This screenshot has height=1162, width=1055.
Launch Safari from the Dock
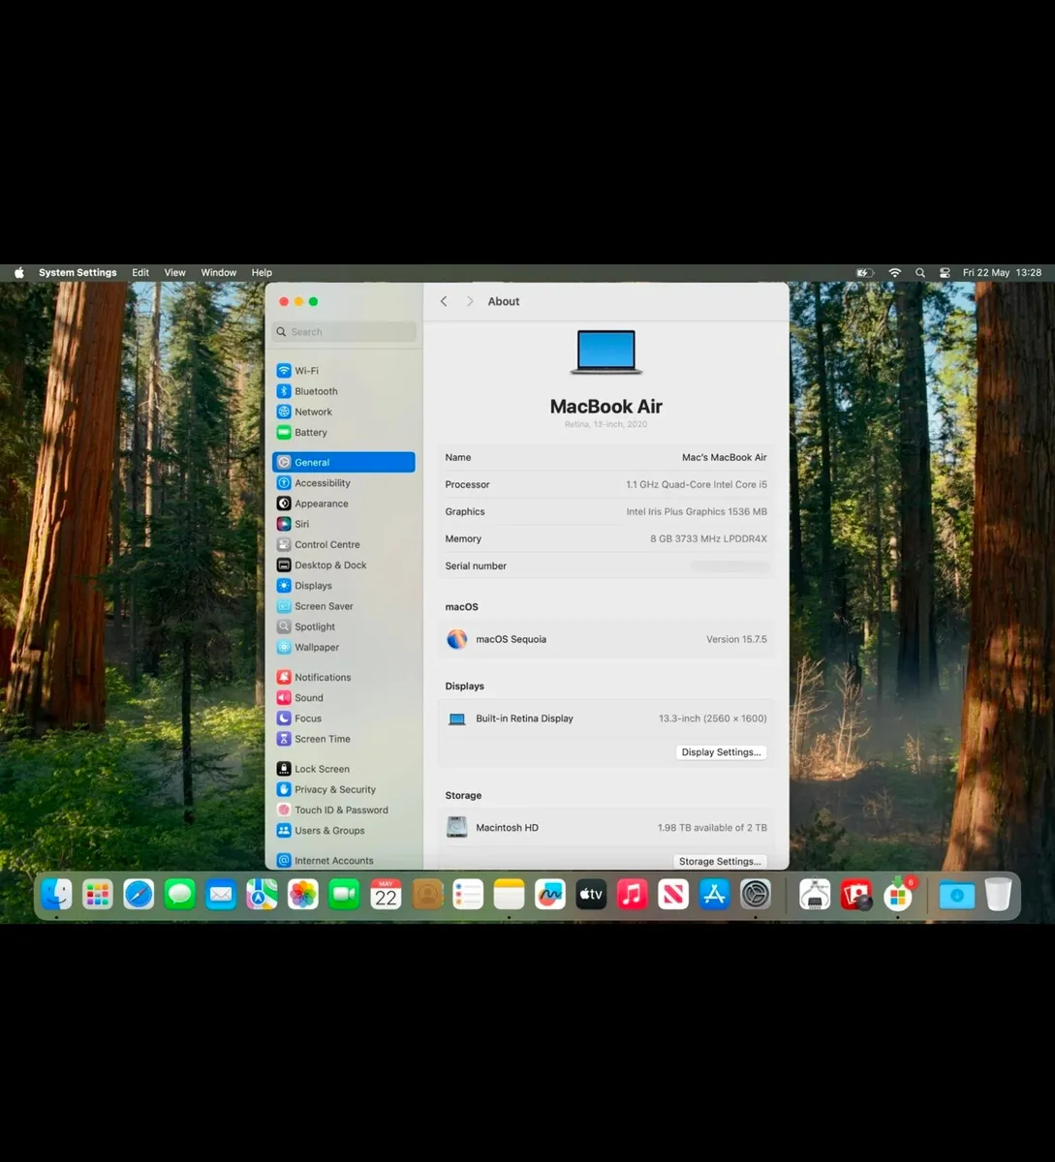click(x=139, y=894)
